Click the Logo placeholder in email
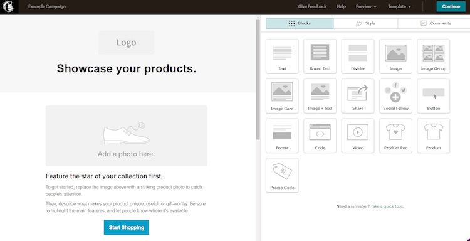This screenshot has height=241, width=470. [126, 42]
